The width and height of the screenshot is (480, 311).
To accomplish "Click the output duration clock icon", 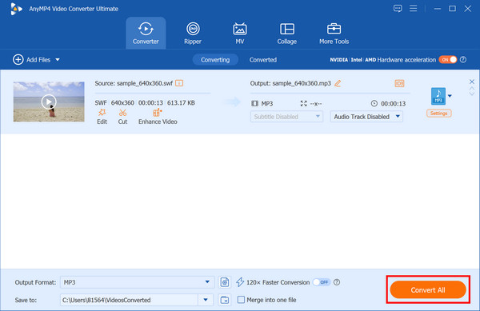I will (x=374, y=103).
